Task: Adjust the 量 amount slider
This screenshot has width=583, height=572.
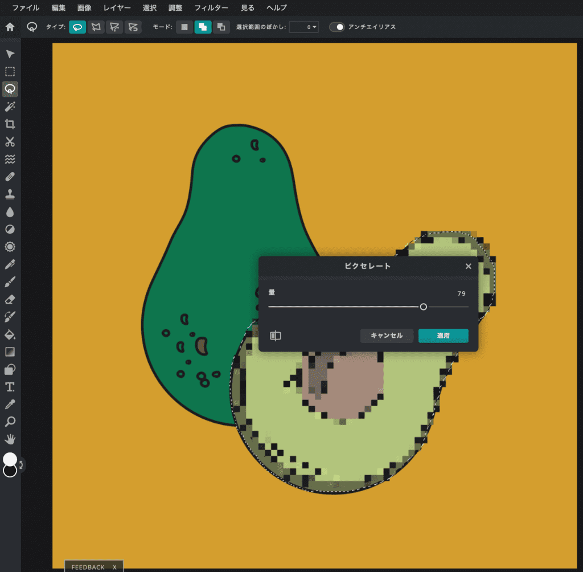Action: [424, 307]
